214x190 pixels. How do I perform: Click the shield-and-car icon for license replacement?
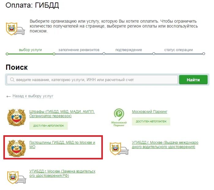point(17,177)
